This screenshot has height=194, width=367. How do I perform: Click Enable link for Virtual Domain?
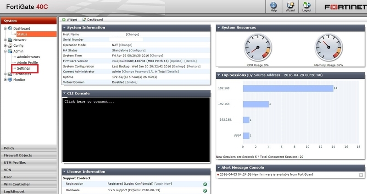click(131, 82)
